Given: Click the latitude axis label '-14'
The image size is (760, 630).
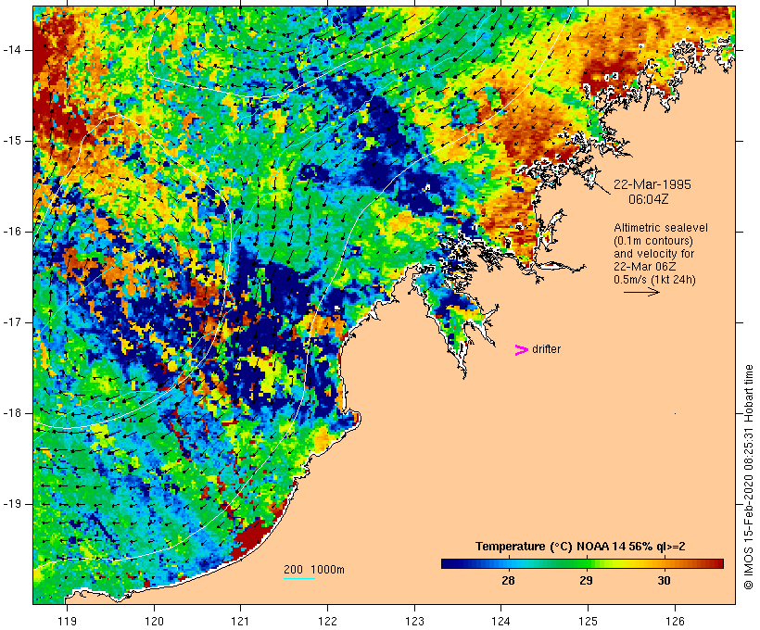Looking at the screenshot, I should pyautogui.click(x=12, y=50).
